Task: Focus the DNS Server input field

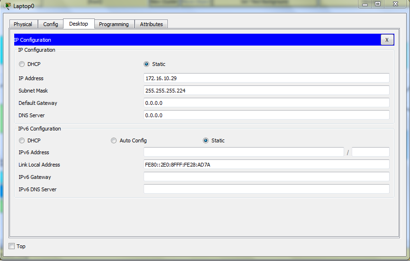Action: 266,115
